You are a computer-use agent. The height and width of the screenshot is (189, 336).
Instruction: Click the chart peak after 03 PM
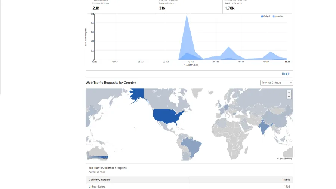[x=229, y=47]
